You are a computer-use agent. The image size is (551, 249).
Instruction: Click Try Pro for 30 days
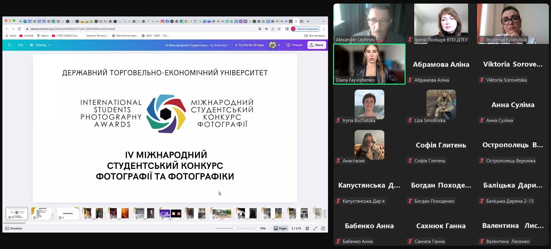coord(249,45)
